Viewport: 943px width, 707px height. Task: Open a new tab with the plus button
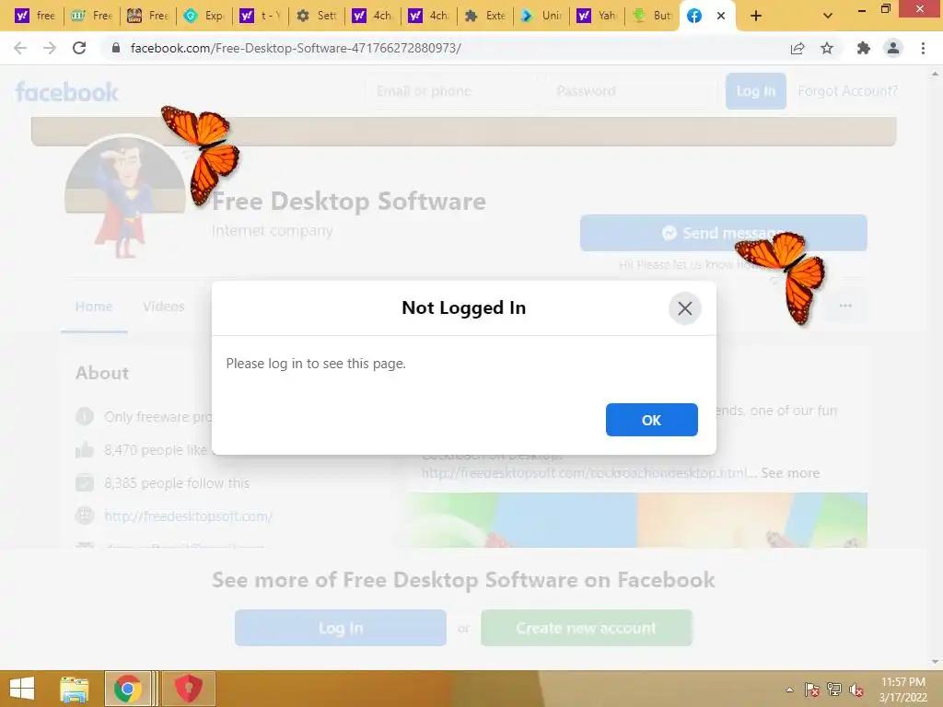756,16
